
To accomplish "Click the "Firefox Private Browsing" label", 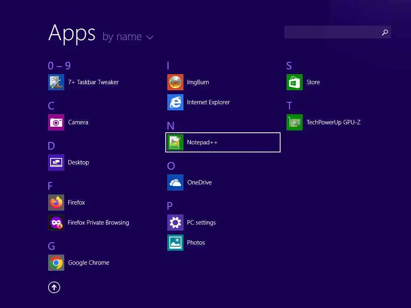I will pos(98,223).
